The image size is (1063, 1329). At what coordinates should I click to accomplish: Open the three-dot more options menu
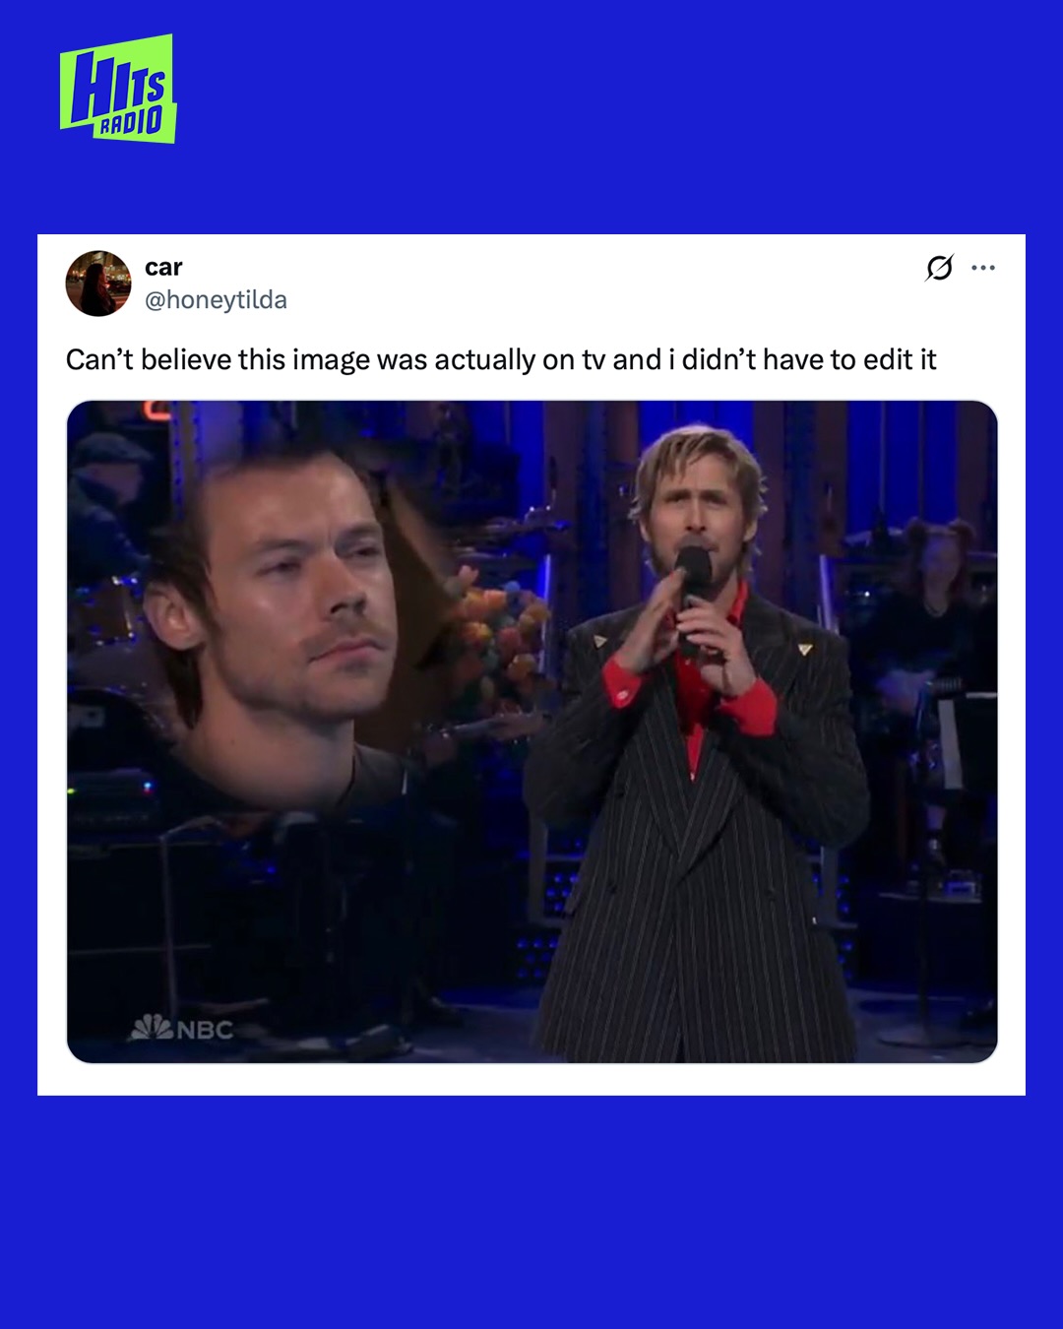point(983,268)
